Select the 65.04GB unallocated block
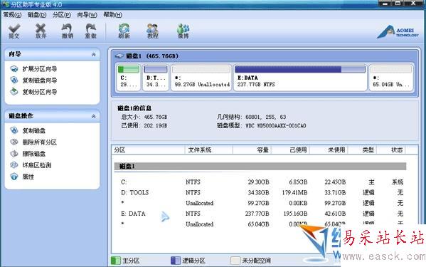 (391, 77)
